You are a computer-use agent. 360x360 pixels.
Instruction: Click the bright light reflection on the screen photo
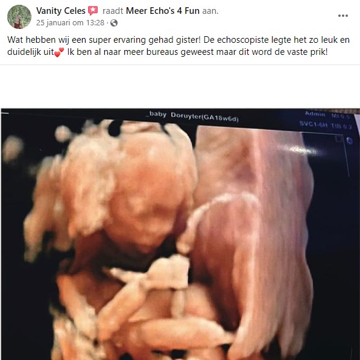pos(300,150)
